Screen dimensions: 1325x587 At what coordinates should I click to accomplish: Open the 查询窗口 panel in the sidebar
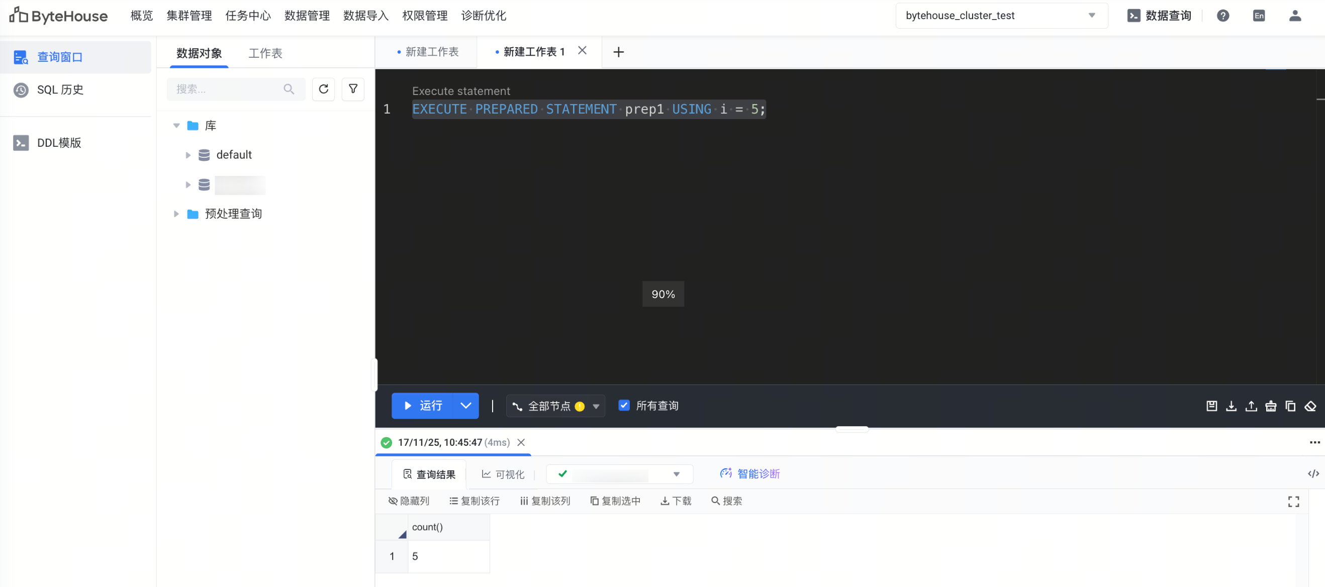60,57
